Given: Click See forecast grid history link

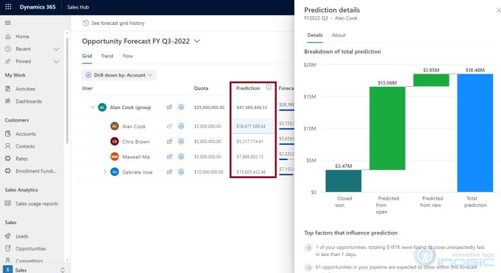Looking at the screenshot, I should click(117, 23).
